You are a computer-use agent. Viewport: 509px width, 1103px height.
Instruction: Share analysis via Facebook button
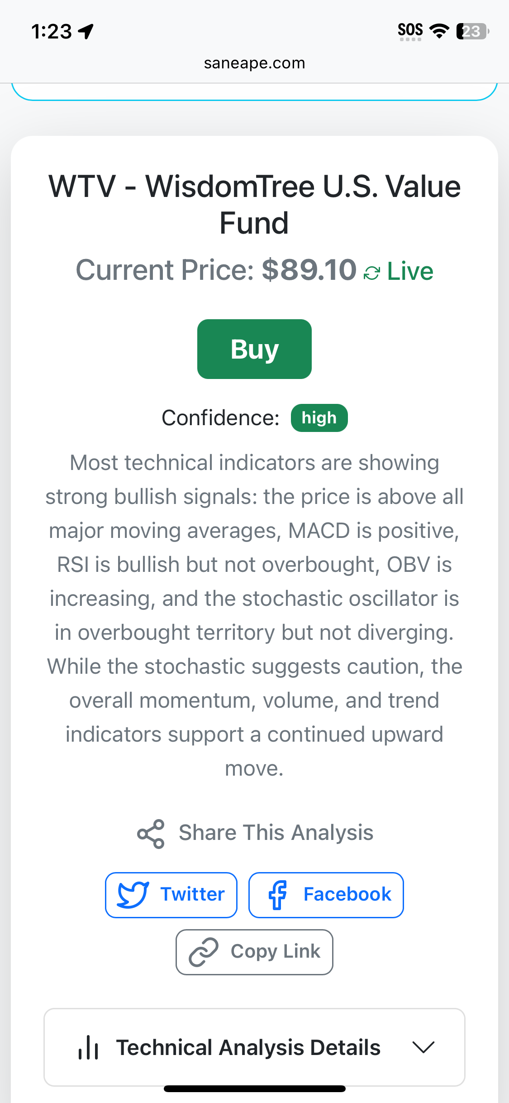326,895
